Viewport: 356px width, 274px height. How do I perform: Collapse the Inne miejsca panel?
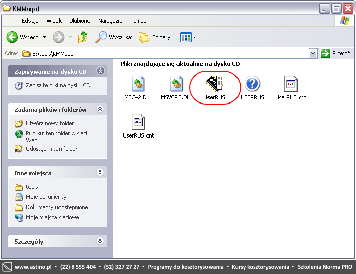(100, 173)
